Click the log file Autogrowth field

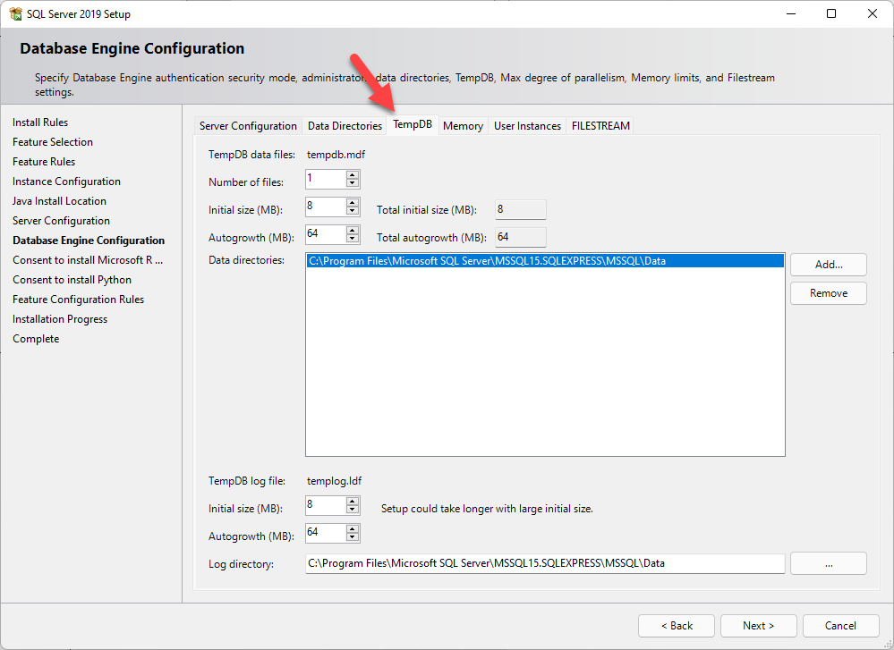click(326, 533)
